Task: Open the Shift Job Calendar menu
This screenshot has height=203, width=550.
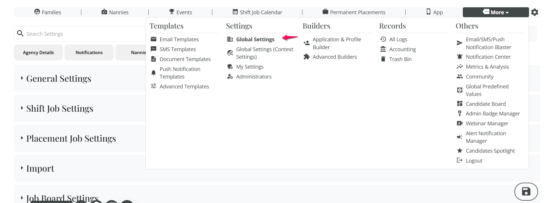Action: [x=257, y=12]
